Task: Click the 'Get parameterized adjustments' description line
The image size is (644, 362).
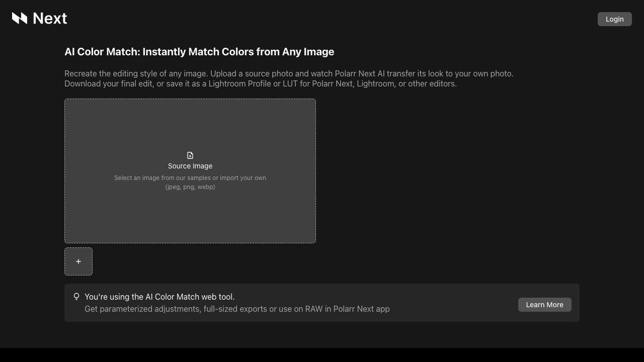Action: point(237,309)
